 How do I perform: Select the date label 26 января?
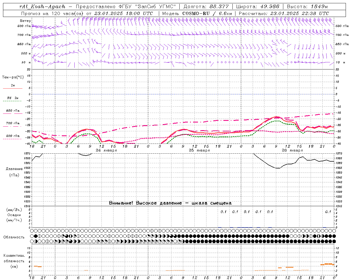coord(292,150)
